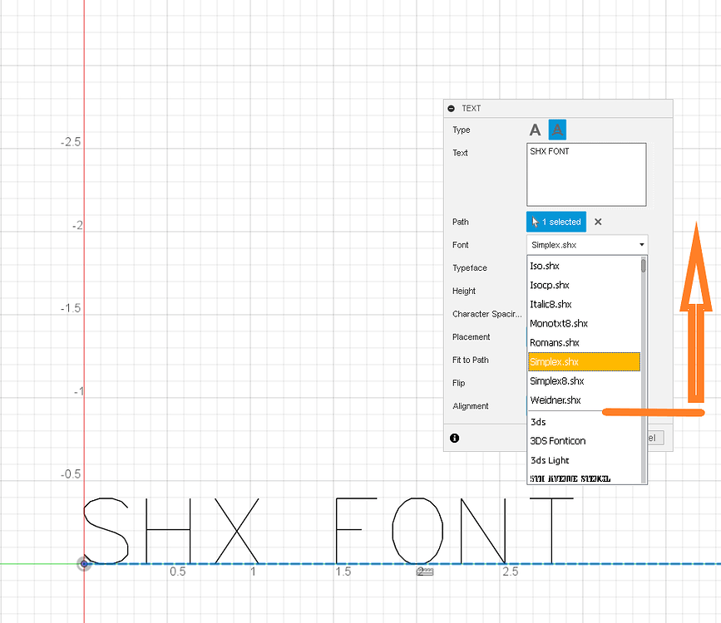Click the sketch origin point
721x623 pixels.
[84, 564]
